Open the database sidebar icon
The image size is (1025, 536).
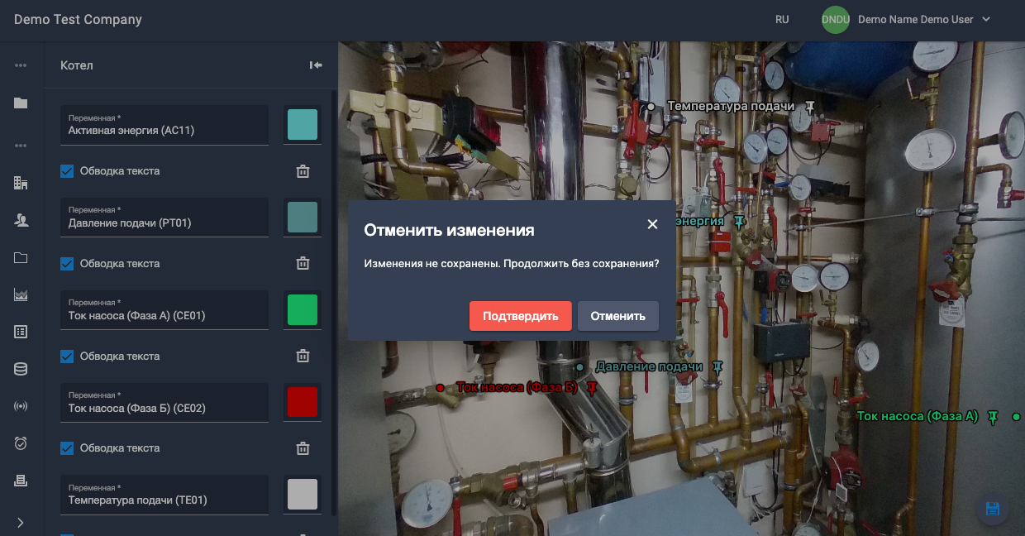tap(21, 369)
